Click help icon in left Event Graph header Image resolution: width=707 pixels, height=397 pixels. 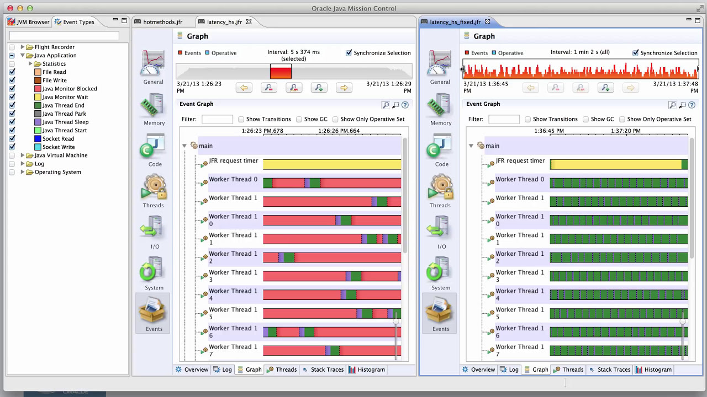405,105
